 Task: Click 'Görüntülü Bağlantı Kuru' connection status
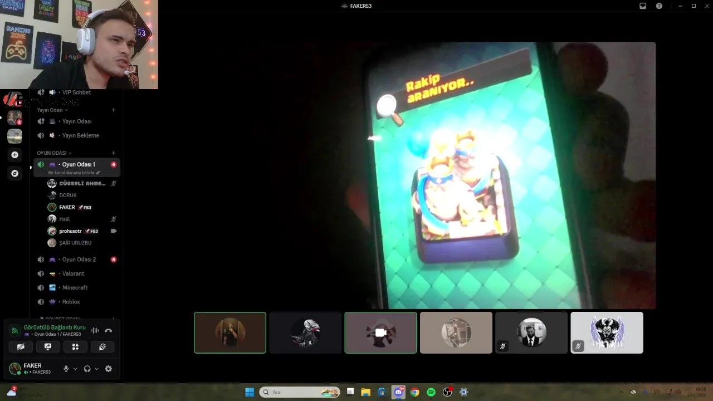click(55, 327)
